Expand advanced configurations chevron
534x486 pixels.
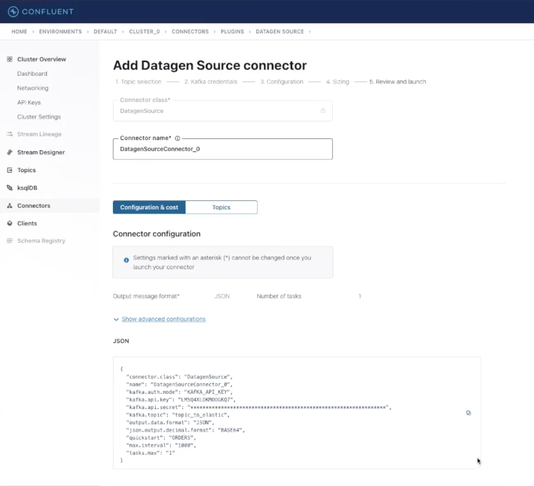pos(116,319)
